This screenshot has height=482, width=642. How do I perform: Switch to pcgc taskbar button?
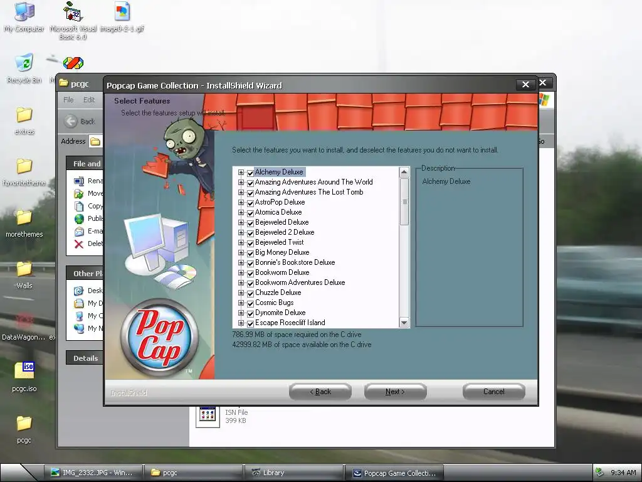(194, 473)
